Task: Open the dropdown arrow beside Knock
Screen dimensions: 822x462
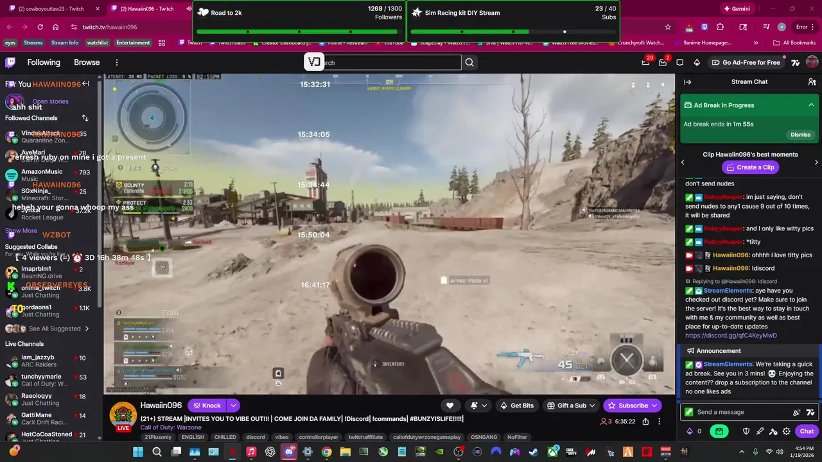Action: (x=233, y=406)
